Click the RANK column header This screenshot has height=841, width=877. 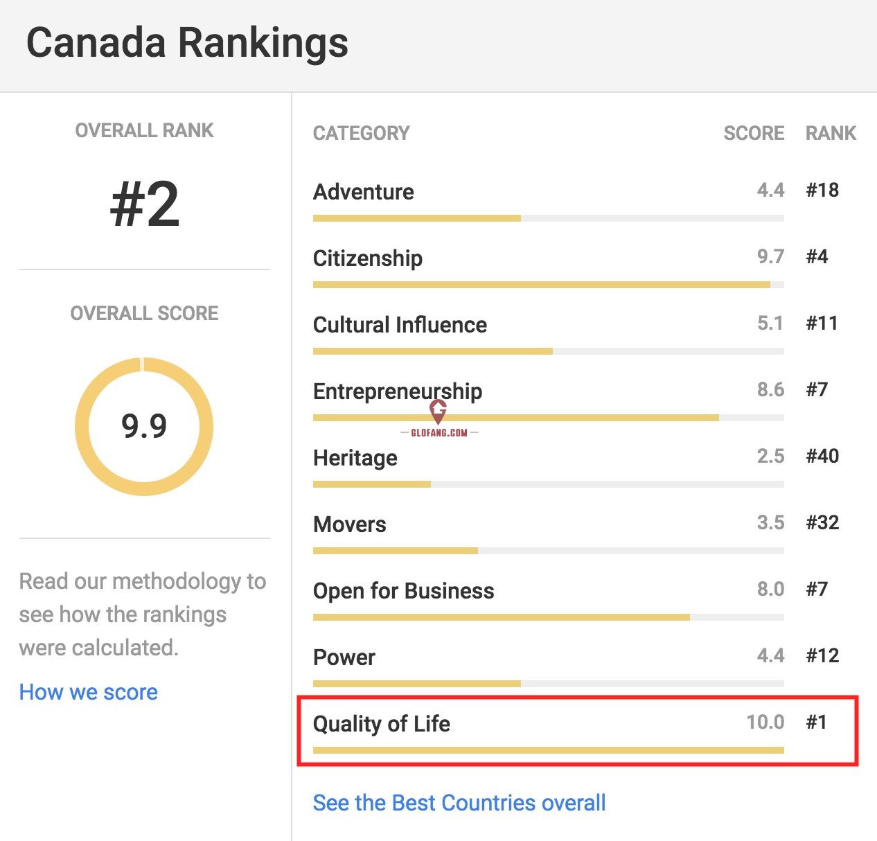pos(831,133)
